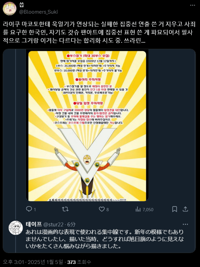Open 테이프 user avatar
The width and height of the screenshot is (200, 267).
point(16,228)
